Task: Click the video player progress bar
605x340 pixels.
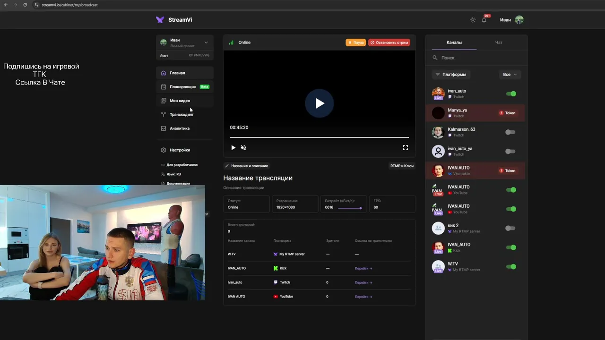Action: pyautogui.click(x=320, y=137)
